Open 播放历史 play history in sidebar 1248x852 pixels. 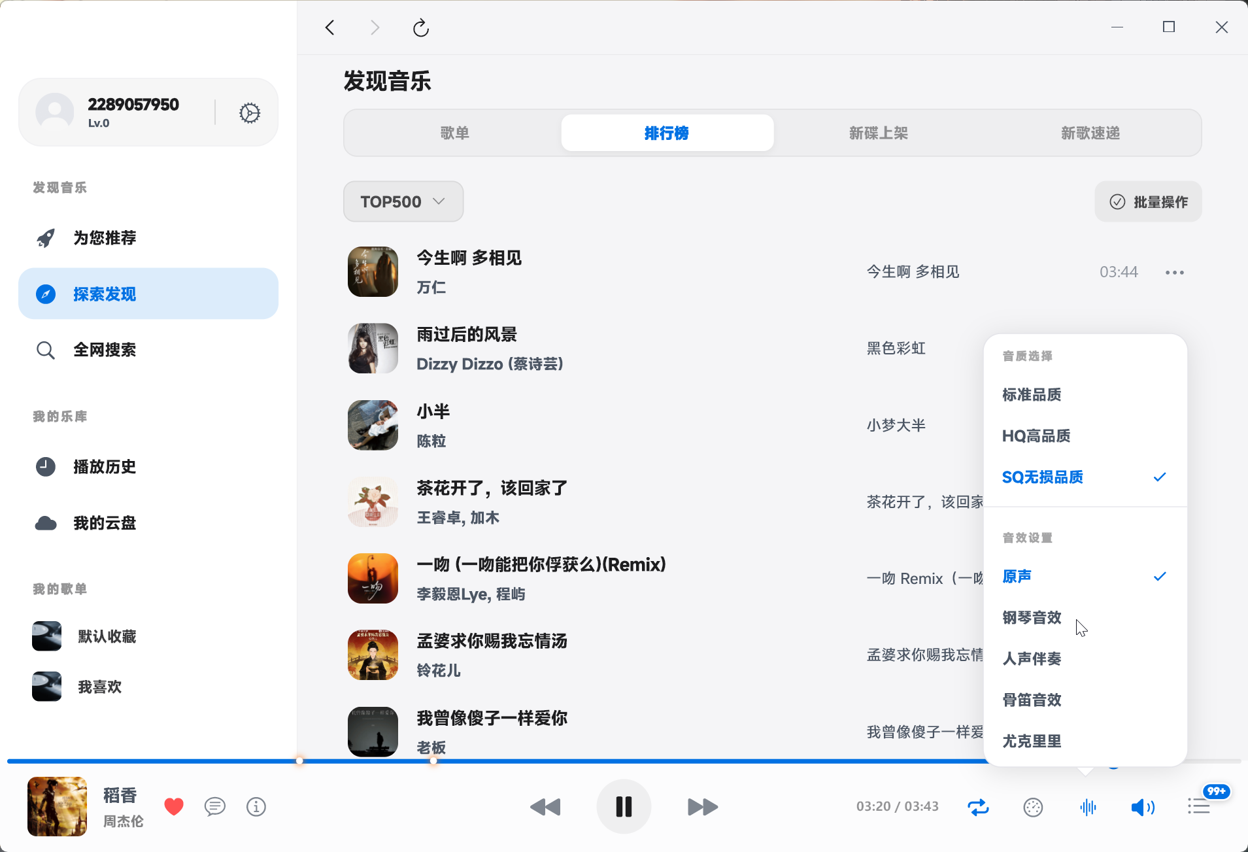(105, 467)
